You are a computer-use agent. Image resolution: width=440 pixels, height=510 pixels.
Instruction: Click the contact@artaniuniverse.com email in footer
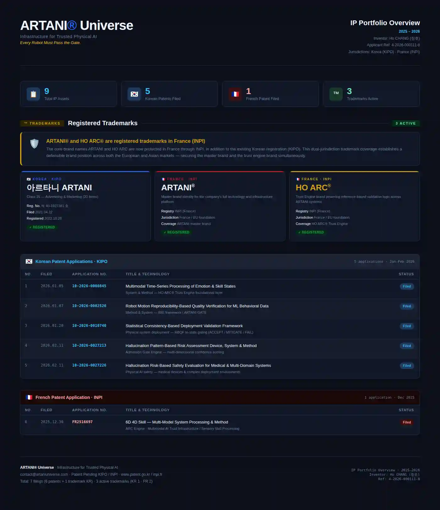click(44, 474)
